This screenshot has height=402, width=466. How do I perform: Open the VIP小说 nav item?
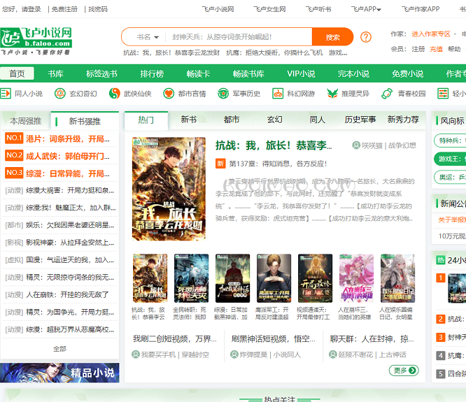[301, 73]
